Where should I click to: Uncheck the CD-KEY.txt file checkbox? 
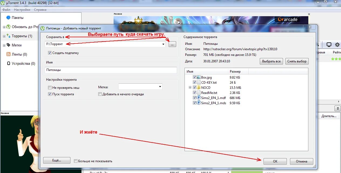[195, 82]
